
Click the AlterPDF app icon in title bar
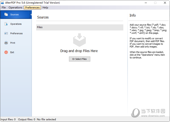click(x=2, y=3)
